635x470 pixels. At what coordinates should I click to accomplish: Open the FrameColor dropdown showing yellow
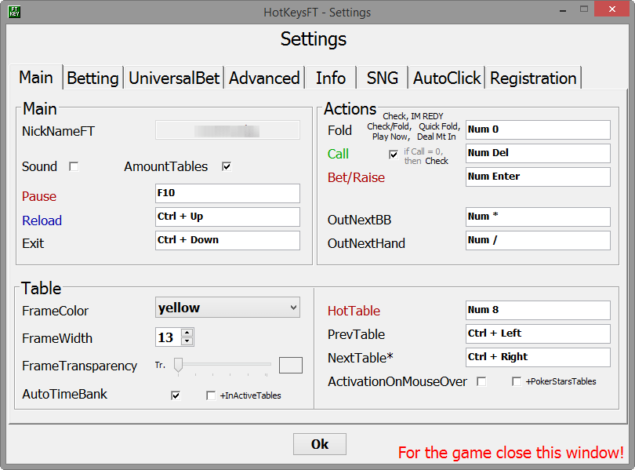pyautogui.click(x=227, y=308)
